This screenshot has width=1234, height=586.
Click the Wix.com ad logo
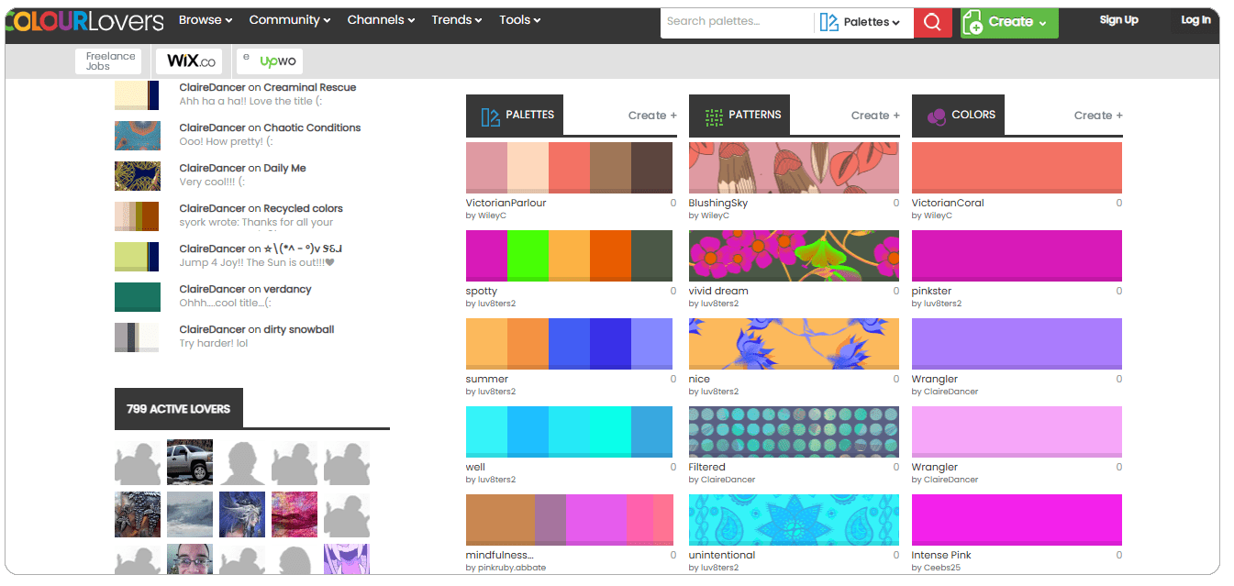(191, 61)
